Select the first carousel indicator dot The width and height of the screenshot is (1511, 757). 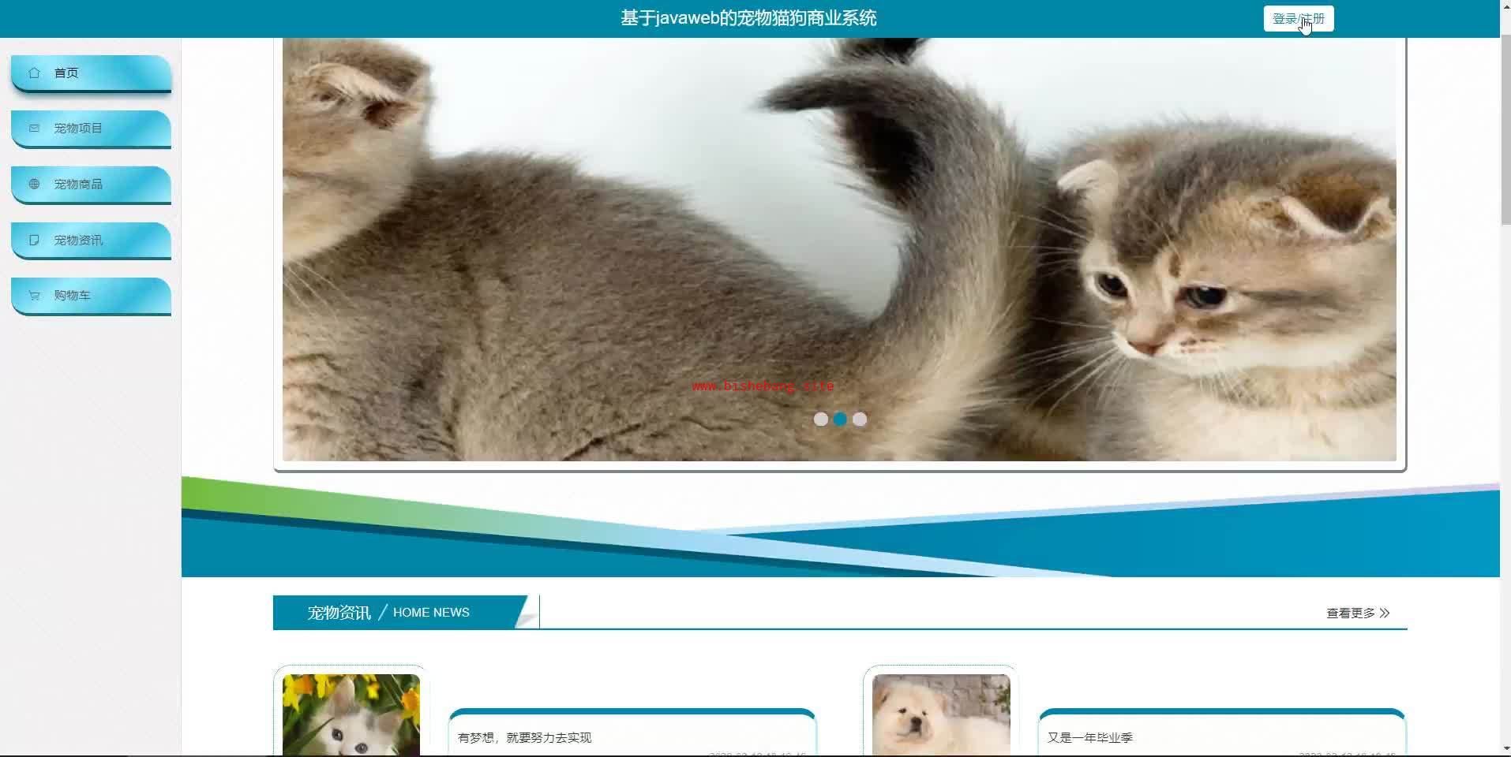(821, 420)
